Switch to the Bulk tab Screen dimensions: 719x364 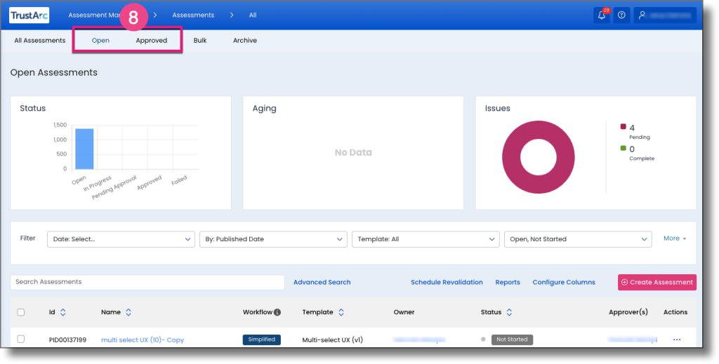click(200, 40)
